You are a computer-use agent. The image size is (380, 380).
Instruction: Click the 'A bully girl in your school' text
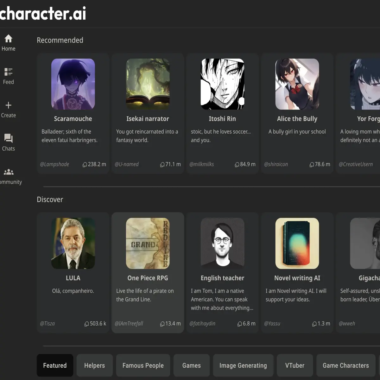[x=297, y=132]
